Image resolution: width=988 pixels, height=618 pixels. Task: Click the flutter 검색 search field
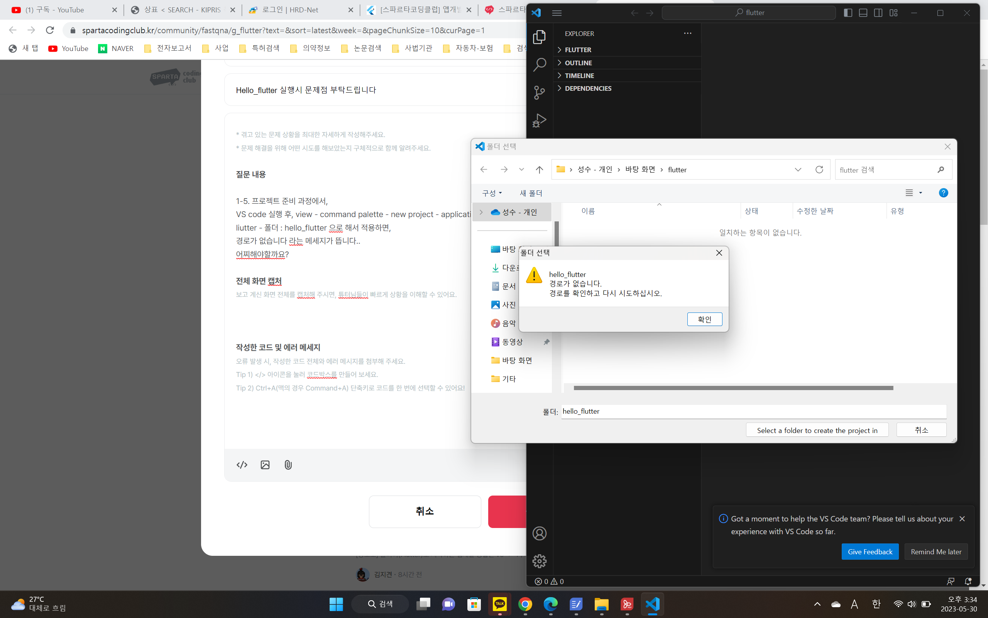coord(893,170)
